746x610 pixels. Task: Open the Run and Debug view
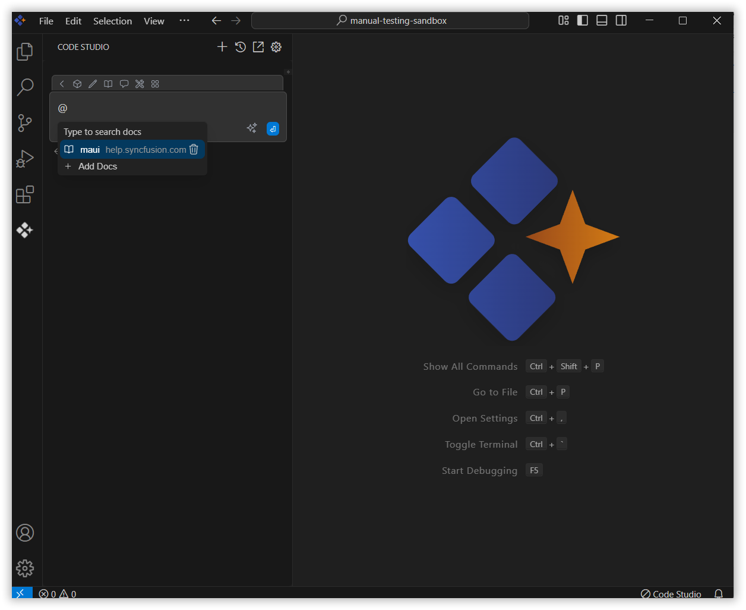pos(25,159)
